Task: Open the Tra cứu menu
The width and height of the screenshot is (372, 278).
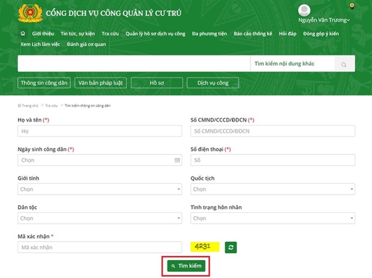Action: coord(110,34)
